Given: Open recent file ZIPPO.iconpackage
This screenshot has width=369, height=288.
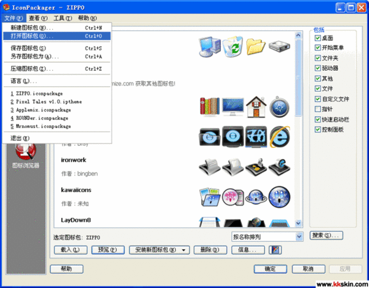Looking at the screenshot, I should [x=57, y=94].
